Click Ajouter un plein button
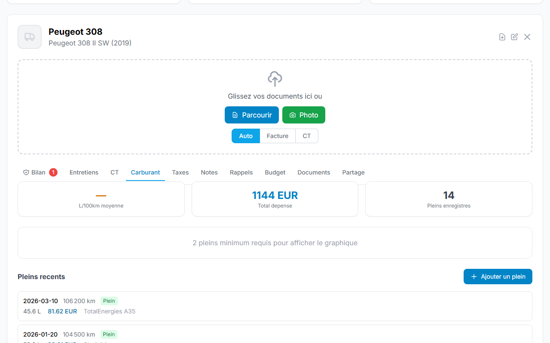The image size is (550, 343). pos(498,277)
